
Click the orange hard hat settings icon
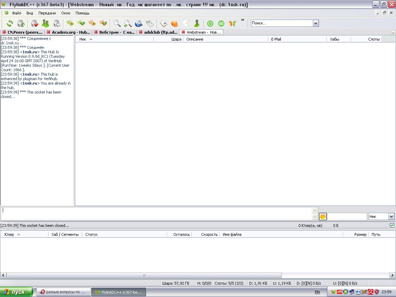(175, 23)
